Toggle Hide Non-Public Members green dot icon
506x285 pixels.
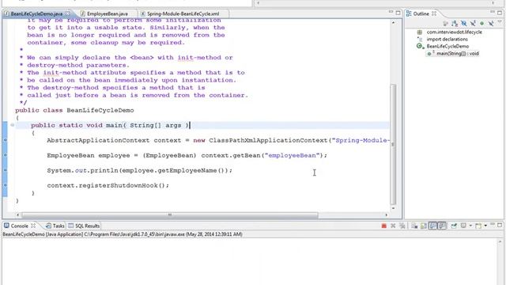[x=481, y=23]
